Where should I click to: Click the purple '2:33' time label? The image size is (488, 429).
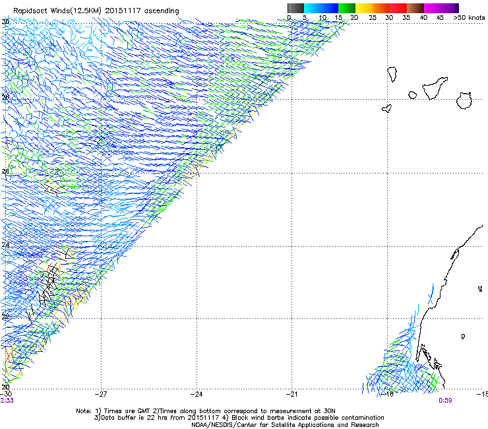pyautogui.click(x=7, y=401)
